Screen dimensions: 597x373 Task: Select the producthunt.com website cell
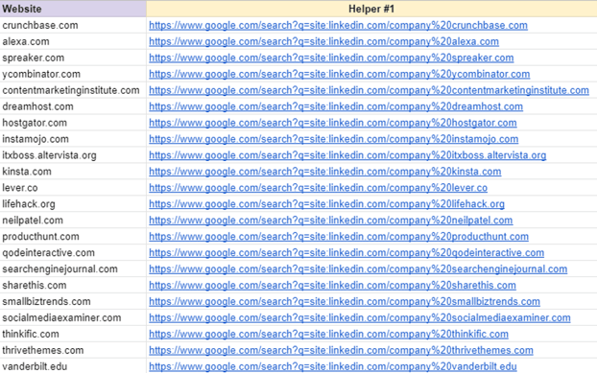click(73, 237)
